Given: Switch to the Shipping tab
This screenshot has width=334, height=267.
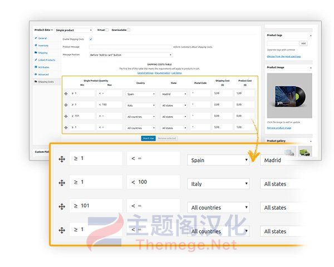Looking at the screenshot, I should coord(43,53).
